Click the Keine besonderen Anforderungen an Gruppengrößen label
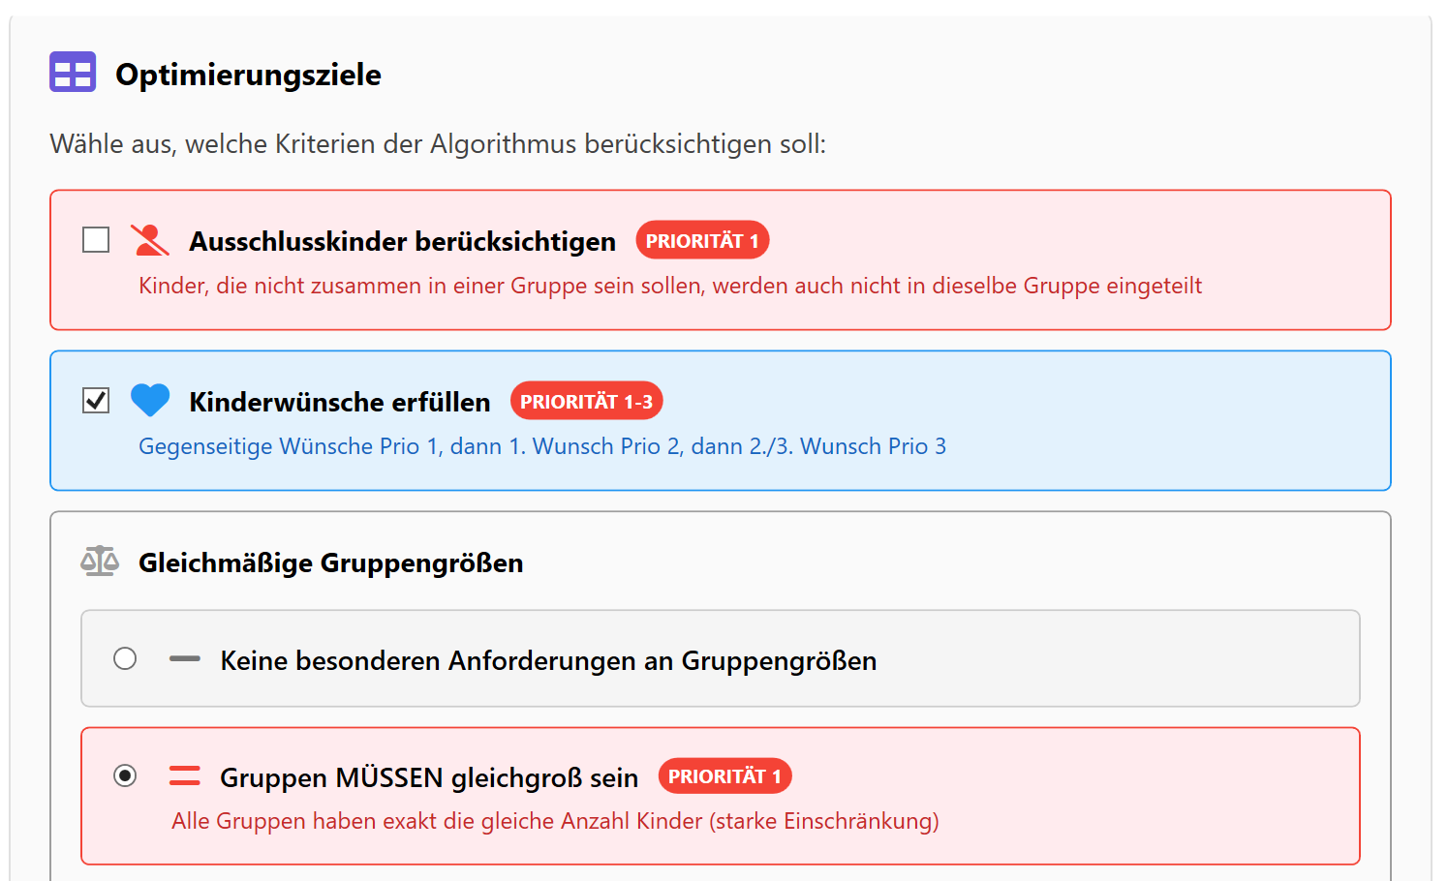The image size is (1448, 881). click(548, 661)
